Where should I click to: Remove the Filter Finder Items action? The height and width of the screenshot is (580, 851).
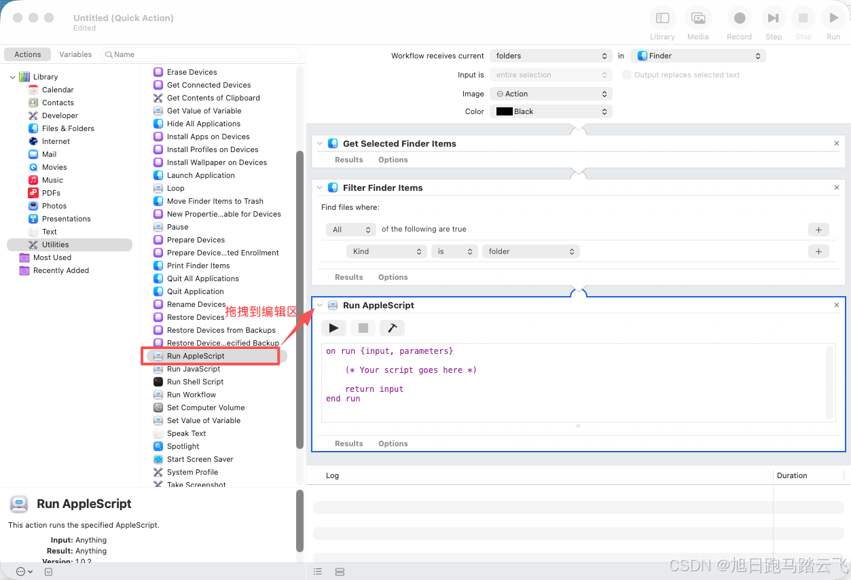pyautogui.click(x=837, y=187)
